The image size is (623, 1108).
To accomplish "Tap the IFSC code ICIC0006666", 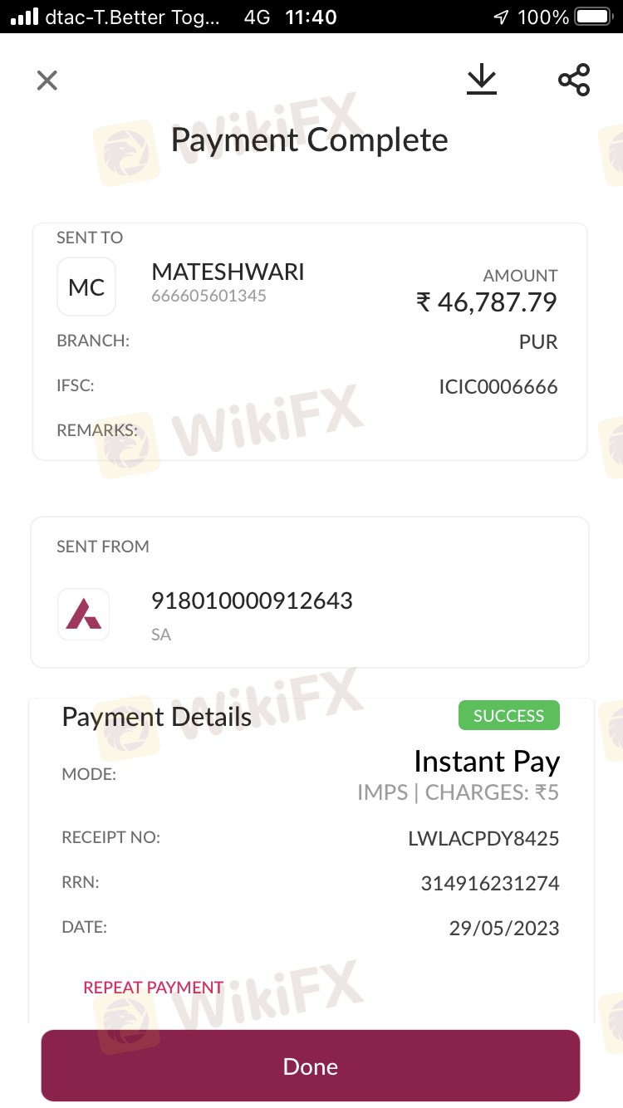I will pyautogui.click(x=498, y=387).
